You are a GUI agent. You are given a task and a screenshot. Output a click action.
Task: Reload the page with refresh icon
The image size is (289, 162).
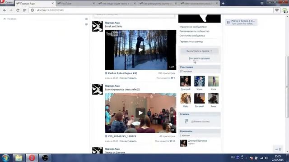18,10
